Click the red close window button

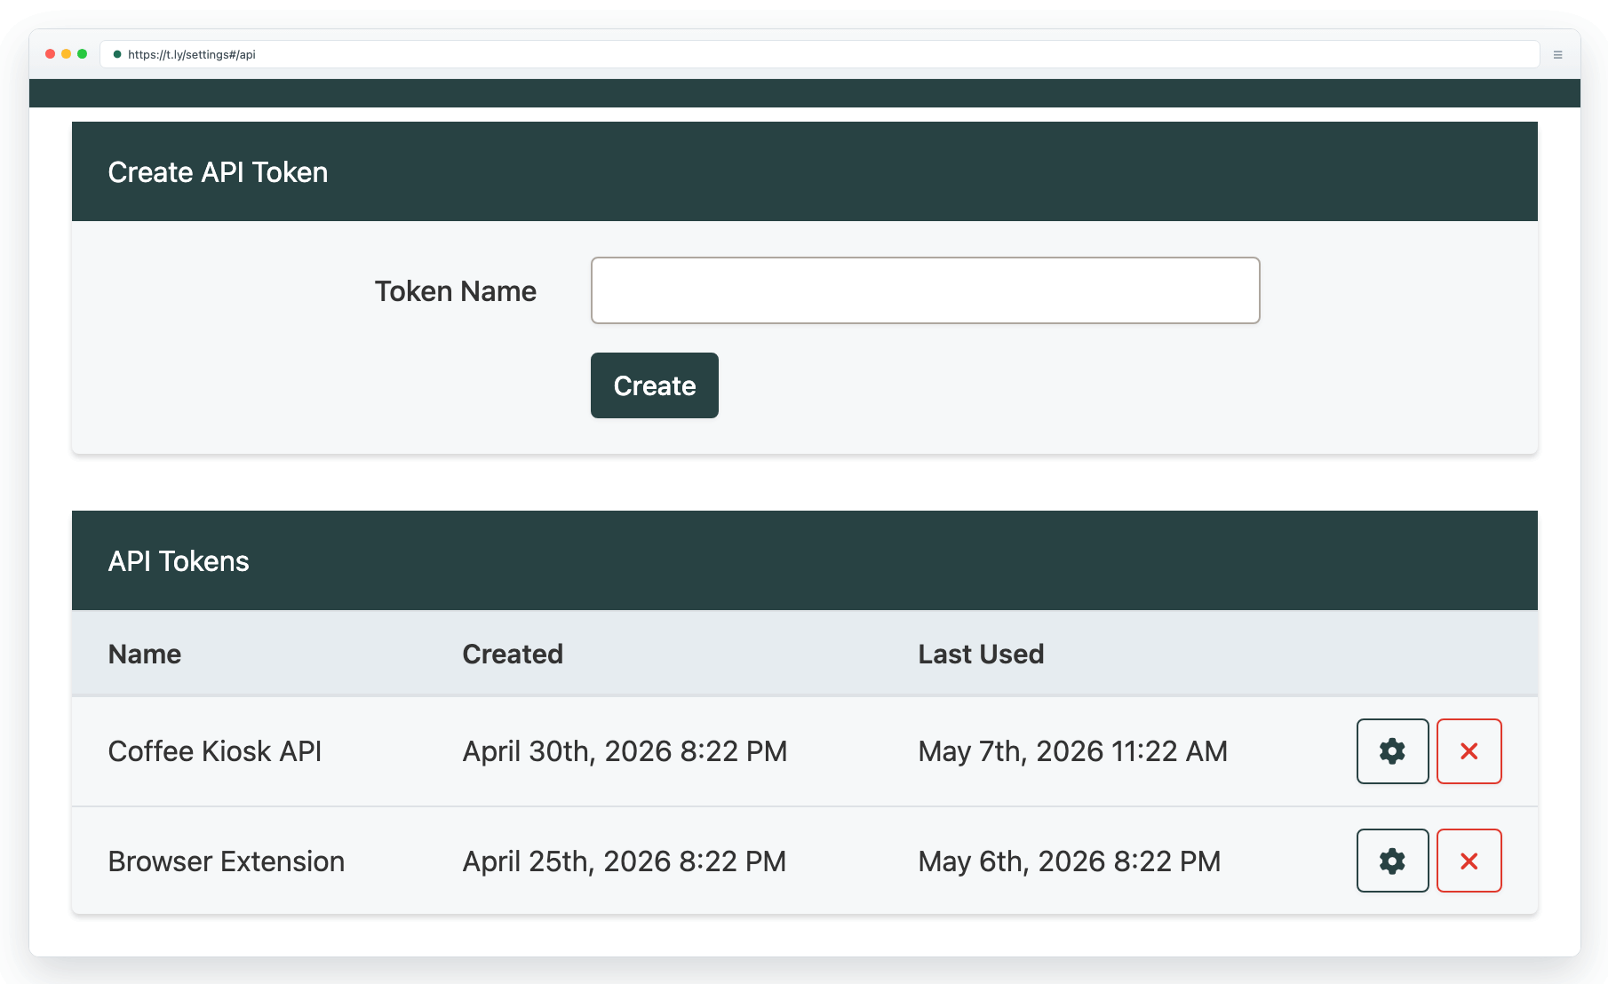[51, 54]
